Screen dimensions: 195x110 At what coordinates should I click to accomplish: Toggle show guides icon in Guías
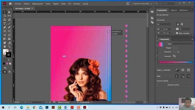pyautogui.click(x=177, y=76)
